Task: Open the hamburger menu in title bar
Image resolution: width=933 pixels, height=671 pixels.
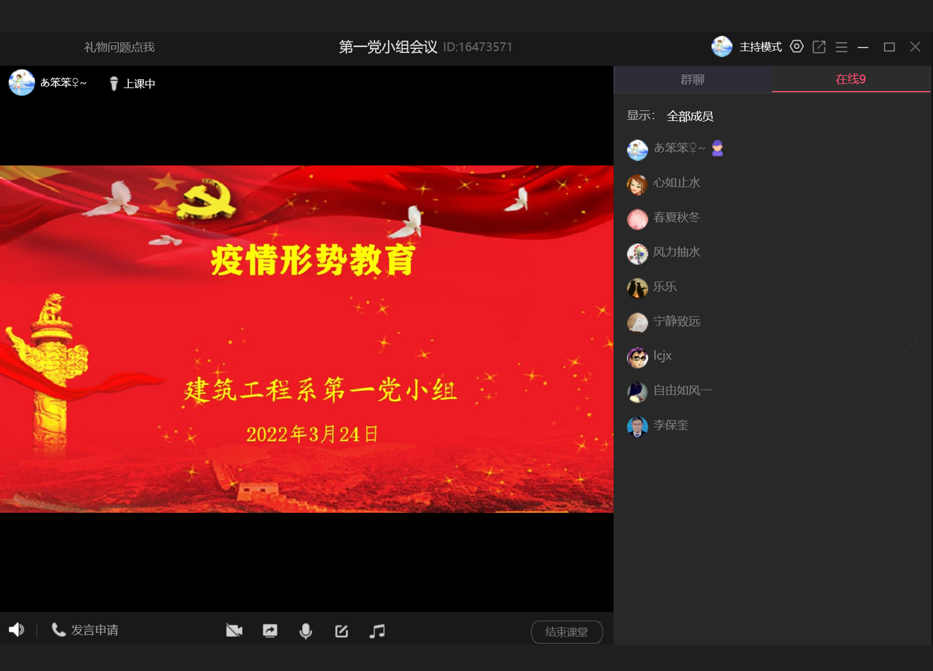Action: coord(841,47)
